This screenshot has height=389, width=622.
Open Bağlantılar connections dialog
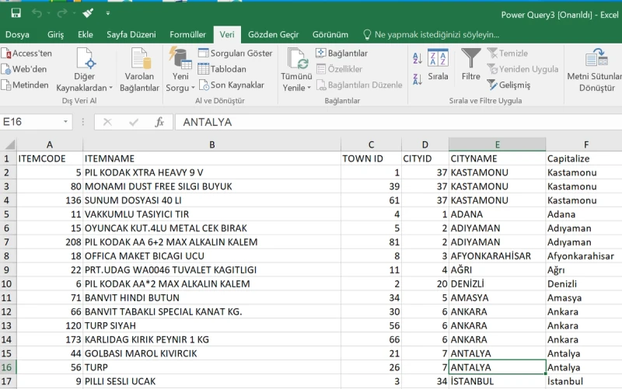pos(342,53)
